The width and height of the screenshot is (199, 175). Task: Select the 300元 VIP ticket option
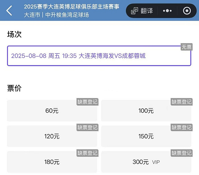(146, 162)
